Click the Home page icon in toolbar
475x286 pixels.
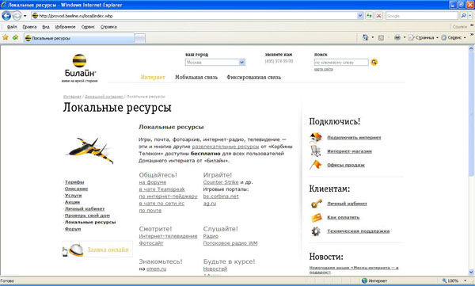click(365, 37)
